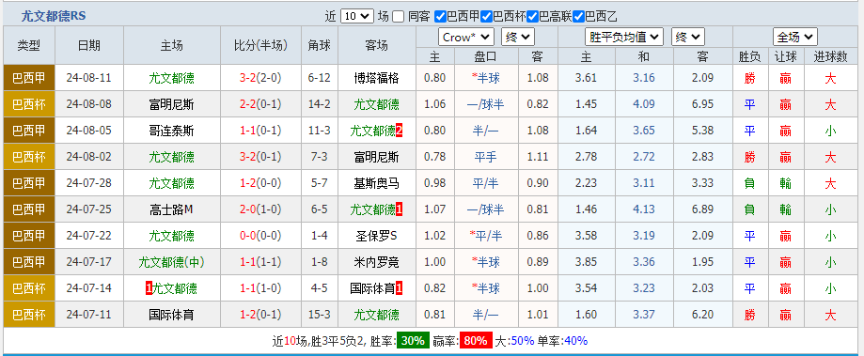Click home team 尤文都德(中) in the 24-07-17 row
864x356 pixels.
point(171,262)
